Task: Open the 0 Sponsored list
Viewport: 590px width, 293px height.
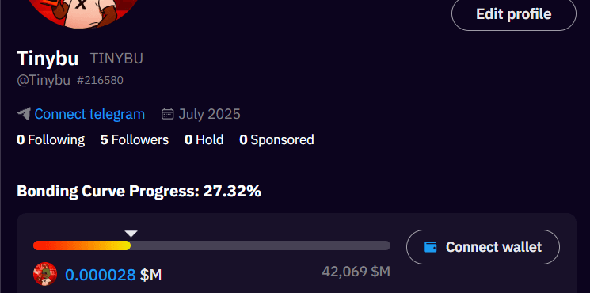Action: tap(276, 139)
